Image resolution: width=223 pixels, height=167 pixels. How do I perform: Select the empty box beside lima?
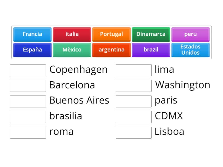(x=134, y=70)
